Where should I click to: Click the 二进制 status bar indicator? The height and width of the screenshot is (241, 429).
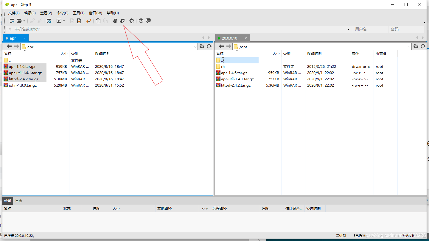tap(341, 236)
